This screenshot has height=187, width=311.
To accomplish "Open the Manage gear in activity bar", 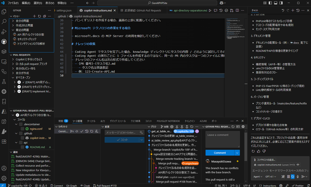I will pos(4,178).
